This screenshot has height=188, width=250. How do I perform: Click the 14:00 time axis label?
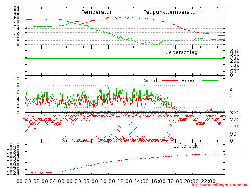click(141, 181)
